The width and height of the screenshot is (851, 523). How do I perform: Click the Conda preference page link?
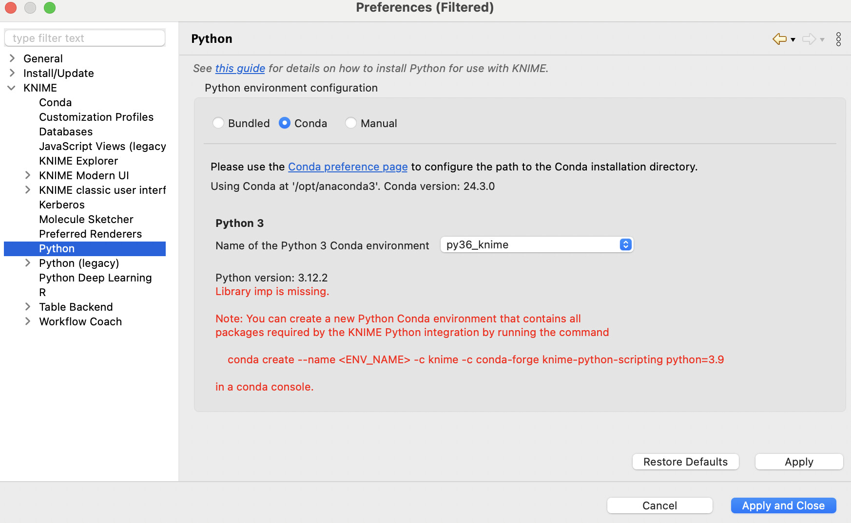click(x=348, y=167)
